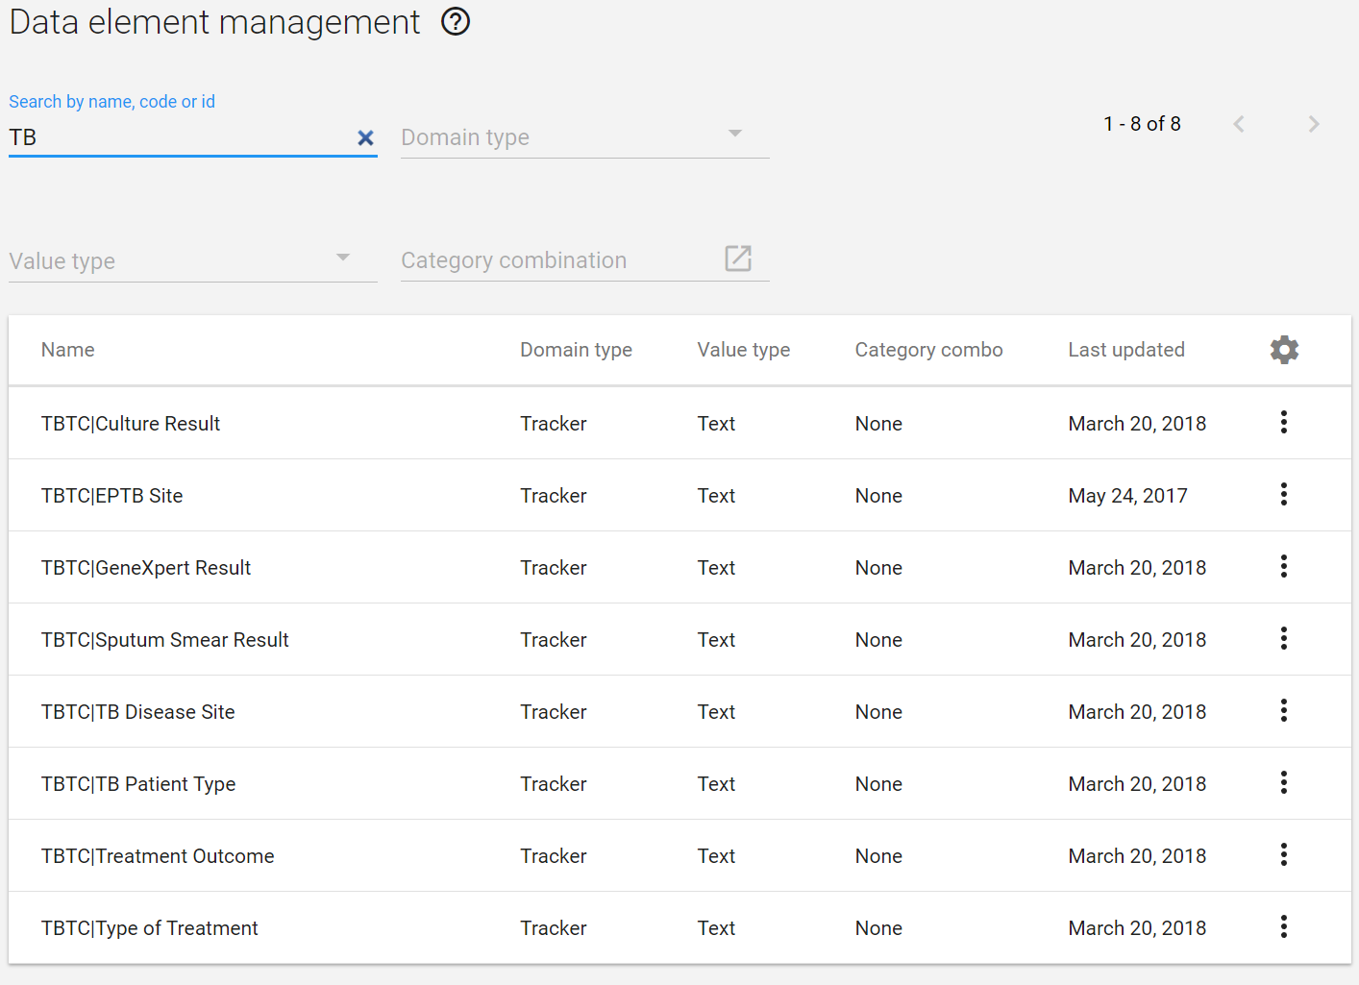The height and width of the screenshot is (985, 1359).
Task: Go to previous page of results
Action: click(x=1239, y=124)
